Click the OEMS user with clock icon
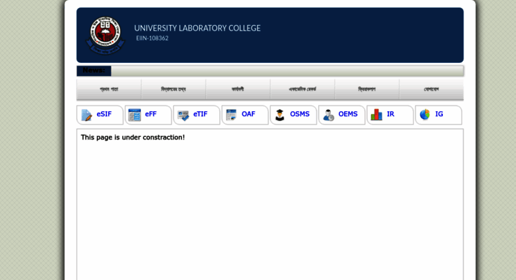516x280 pixels. tap(329, 115)
